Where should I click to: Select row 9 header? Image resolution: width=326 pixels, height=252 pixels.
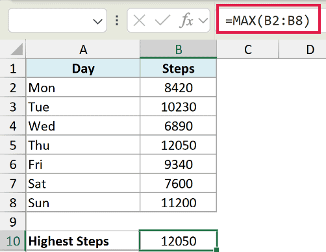pos(13,221)
